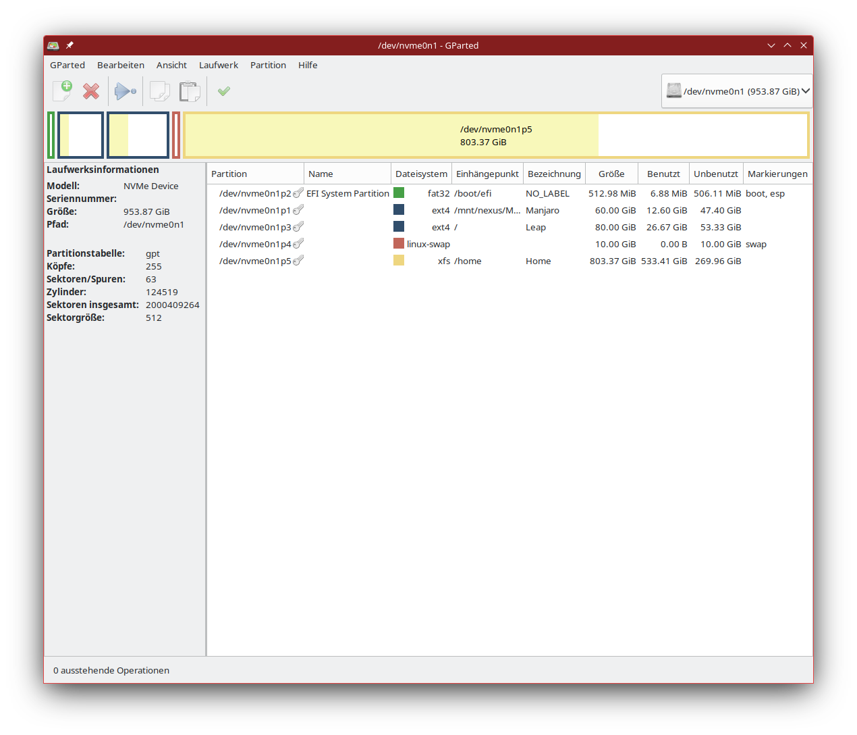The height and width of the screenshot is (735, 857).
Task: Click the EFI System Partition name cell
Action: click(348, 193)
